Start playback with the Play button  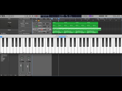click(x=34, y=16)
